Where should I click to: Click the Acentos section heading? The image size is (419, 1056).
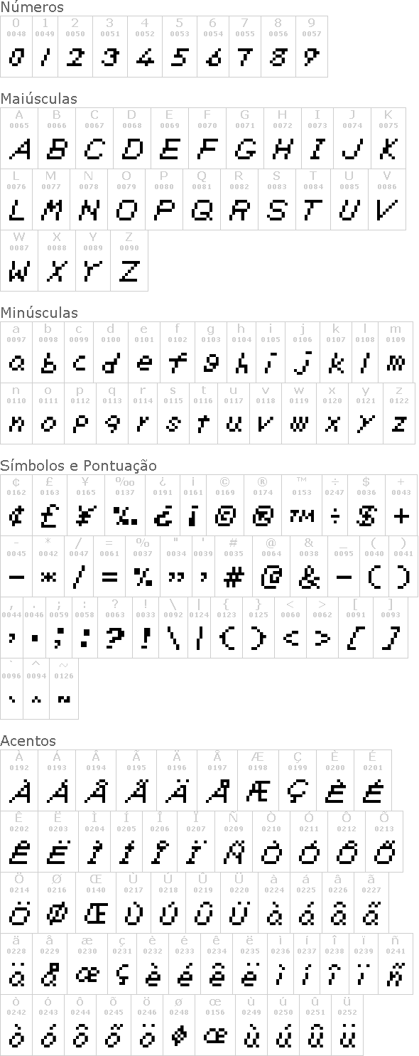(x=28, y=741)
